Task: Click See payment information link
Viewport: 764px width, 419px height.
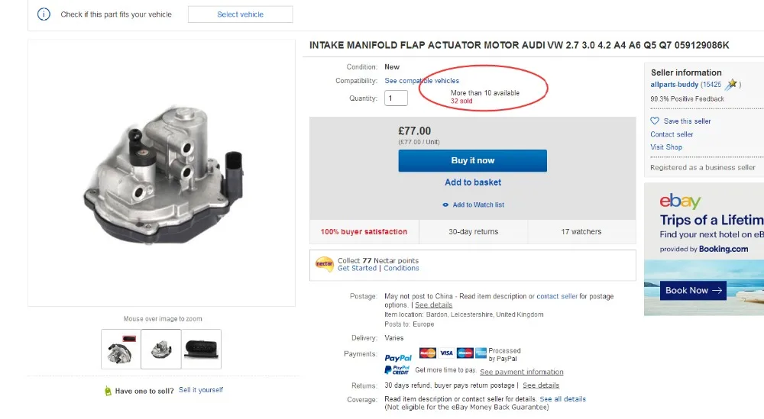Action: [x=521, y=372]
